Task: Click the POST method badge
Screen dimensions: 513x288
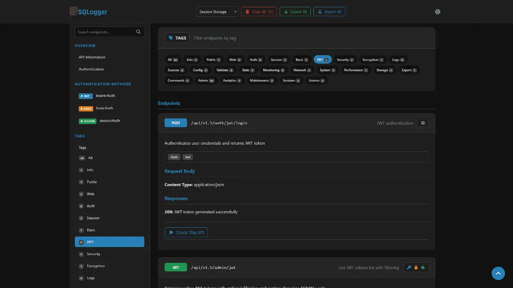Action: (x=176, y=123)
